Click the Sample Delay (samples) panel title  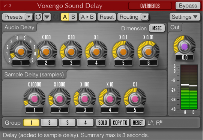[x=34, y=74]
